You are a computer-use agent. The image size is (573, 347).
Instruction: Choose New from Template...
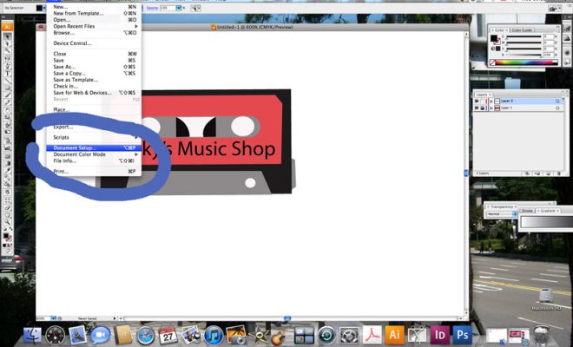pyautogui.click(x=94, y=13)
